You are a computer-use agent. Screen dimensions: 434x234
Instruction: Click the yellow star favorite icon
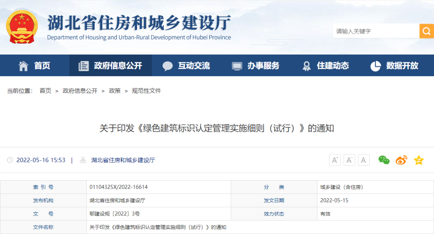pos(419,160)
